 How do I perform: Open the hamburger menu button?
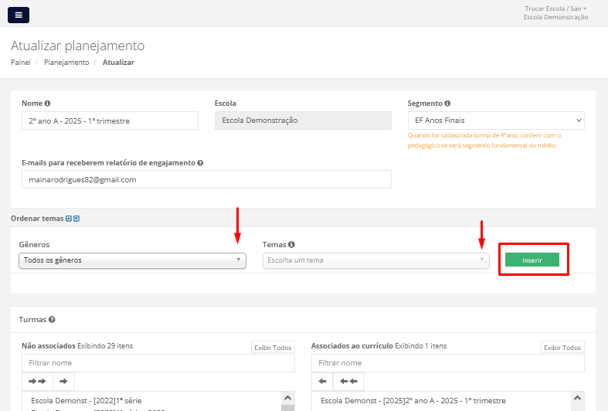19,15
